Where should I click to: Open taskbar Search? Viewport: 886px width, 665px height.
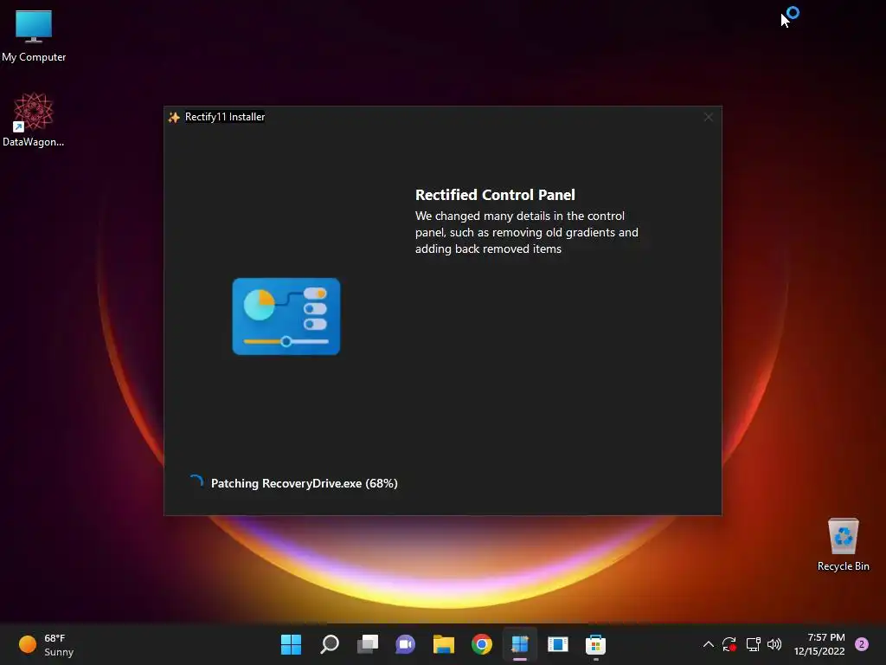[330, 644]
